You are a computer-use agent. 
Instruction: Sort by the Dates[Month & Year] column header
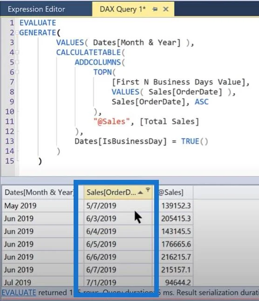(39, 192)
